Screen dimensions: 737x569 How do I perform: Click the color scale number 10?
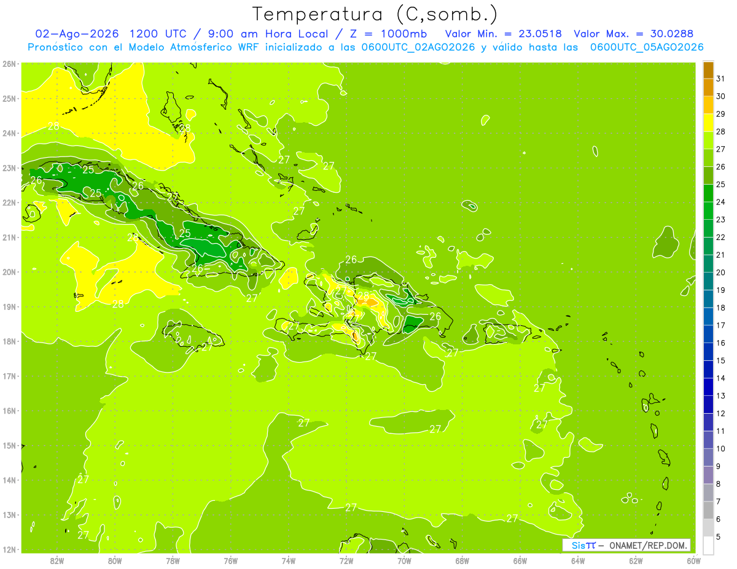click(720, 449)
